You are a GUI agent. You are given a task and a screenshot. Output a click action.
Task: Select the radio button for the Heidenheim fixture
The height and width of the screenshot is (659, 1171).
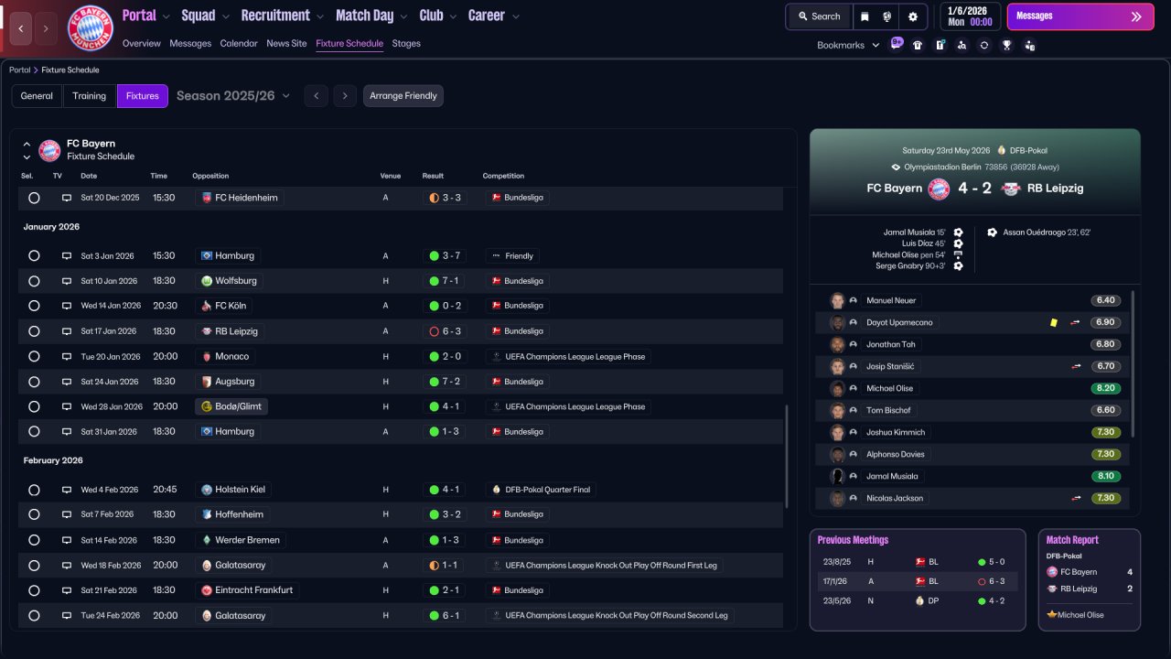[34, 198]
